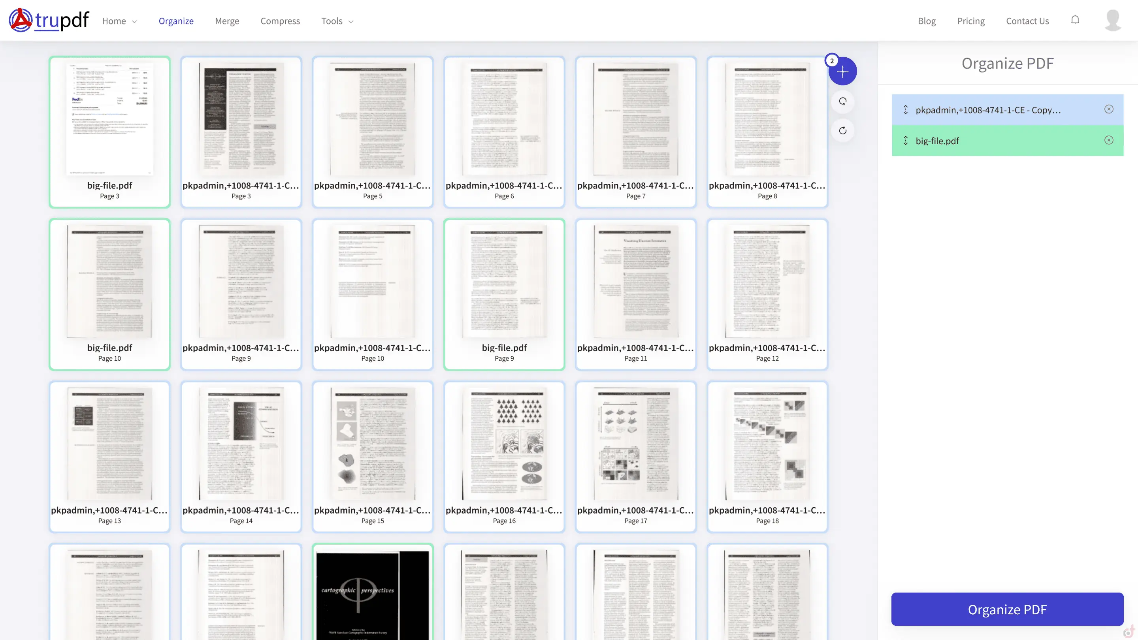The width and height of the screenshot is (1138, 640).
Task: Click the trupdf logo
Action: click(49, 20)
